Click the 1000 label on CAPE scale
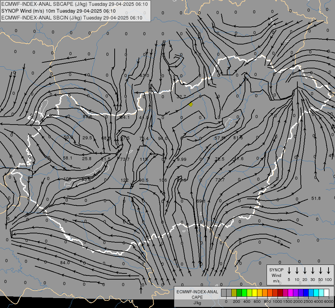 [278, 301]
